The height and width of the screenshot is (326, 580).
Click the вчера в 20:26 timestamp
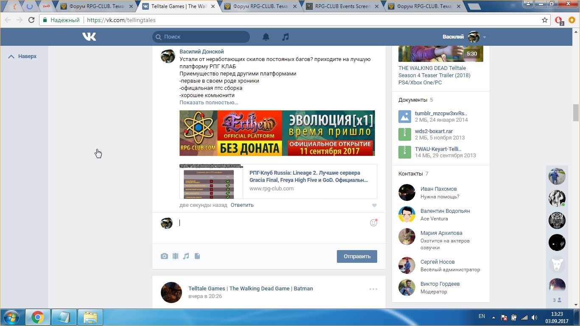point(205,296)
